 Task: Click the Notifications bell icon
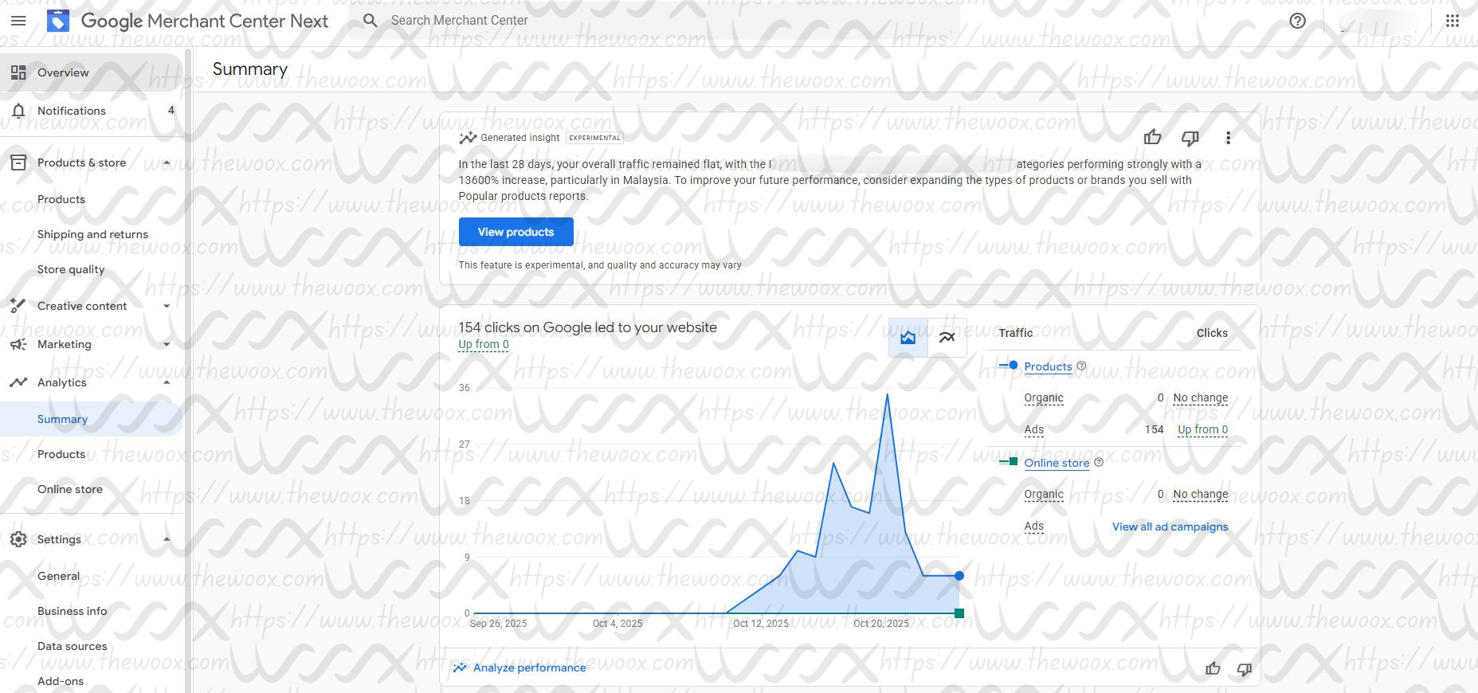point(18,111)
